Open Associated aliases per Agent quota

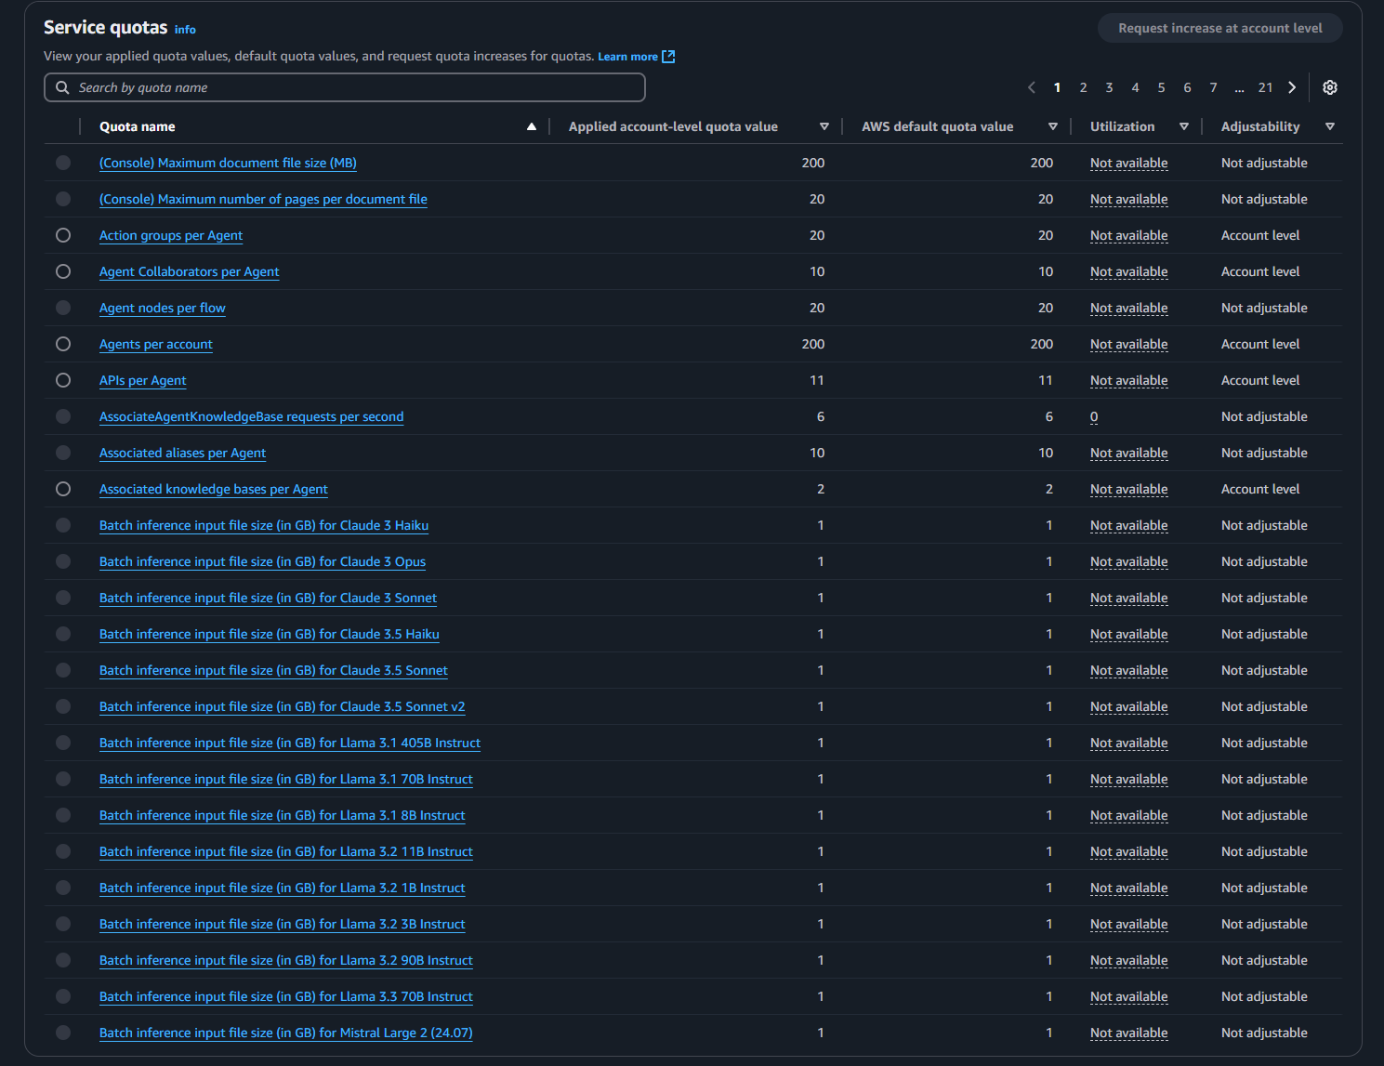click(x=182, y=453)
